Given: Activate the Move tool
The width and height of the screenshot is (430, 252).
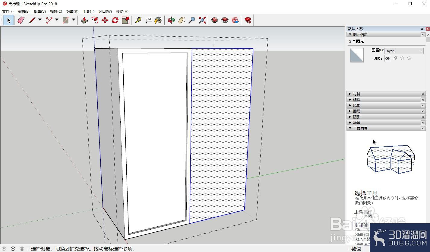Looking at the screenshot, I should tap(105, 20).
